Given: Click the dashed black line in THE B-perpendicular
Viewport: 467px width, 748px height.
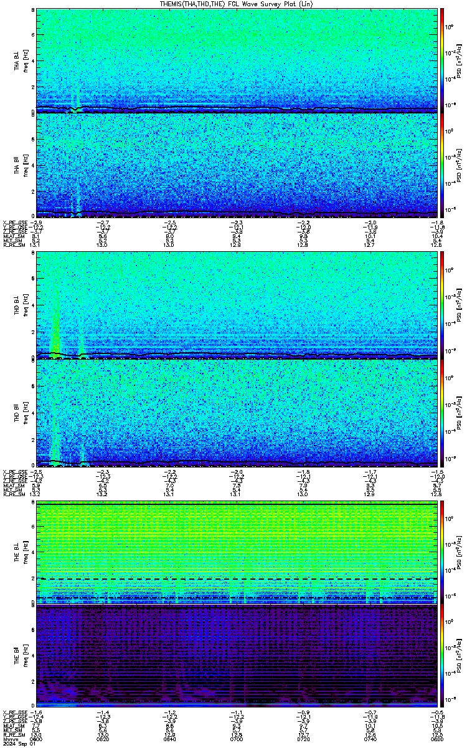Looking at the screenshot, I should (x=236, y=579).
